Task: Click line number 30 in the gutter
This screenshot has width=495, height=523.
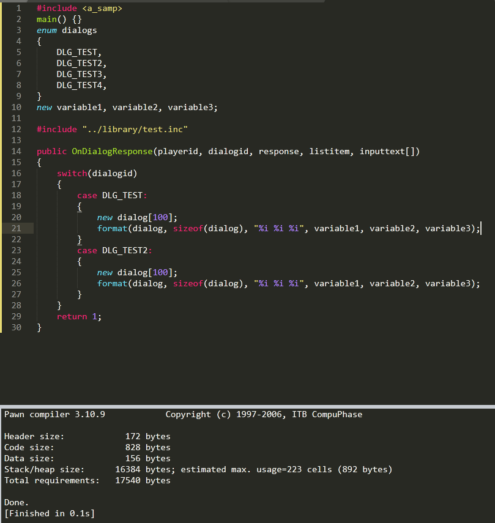Action: [17, 327]
